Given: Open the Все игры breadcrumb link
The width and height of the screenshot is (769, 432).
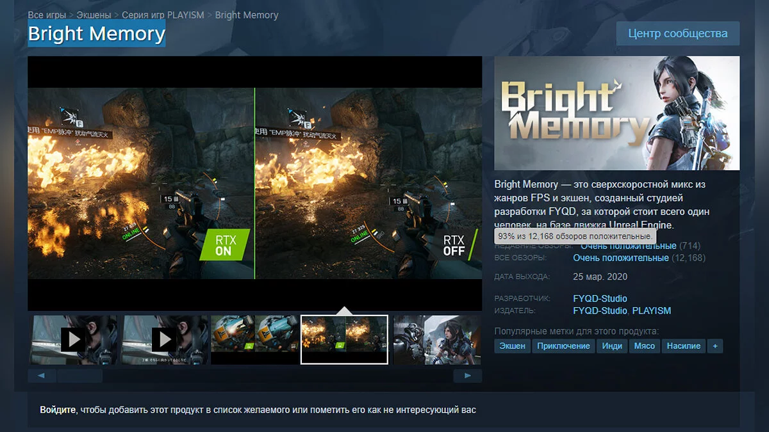Looking at the screenshot, I should pos(47,14).
